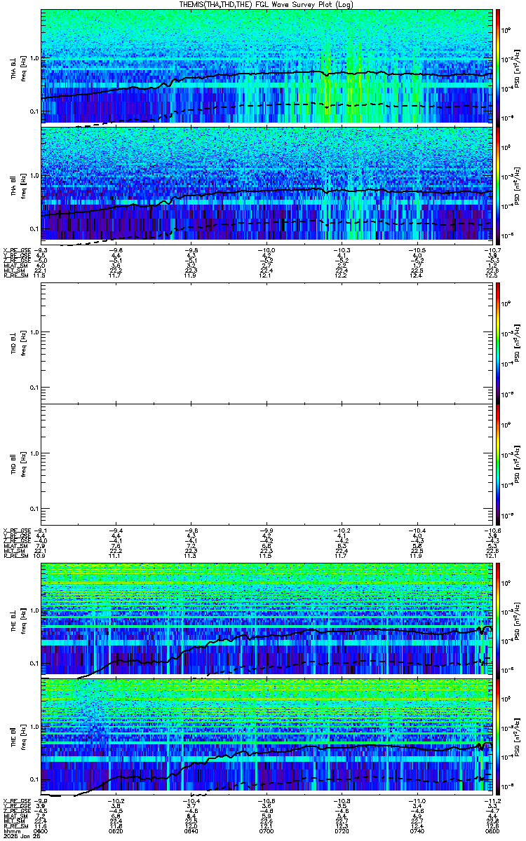Click inside the empty THD B-perpendicular panel
This screenshot has height=841, width=526.
click(267, 342)
